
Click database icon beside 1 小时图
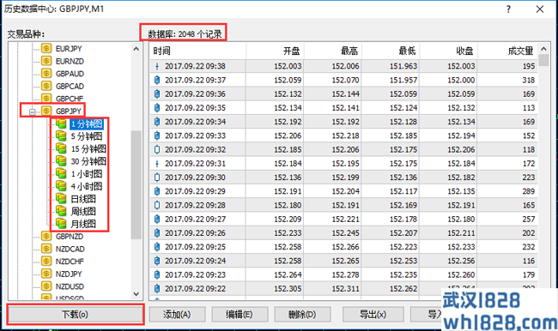[x=61, y=173]
